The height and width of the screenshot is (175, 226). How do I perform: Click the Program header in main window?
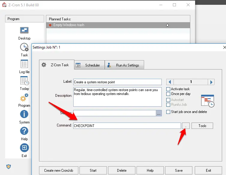pyautogui.click(x=25, y=19)
